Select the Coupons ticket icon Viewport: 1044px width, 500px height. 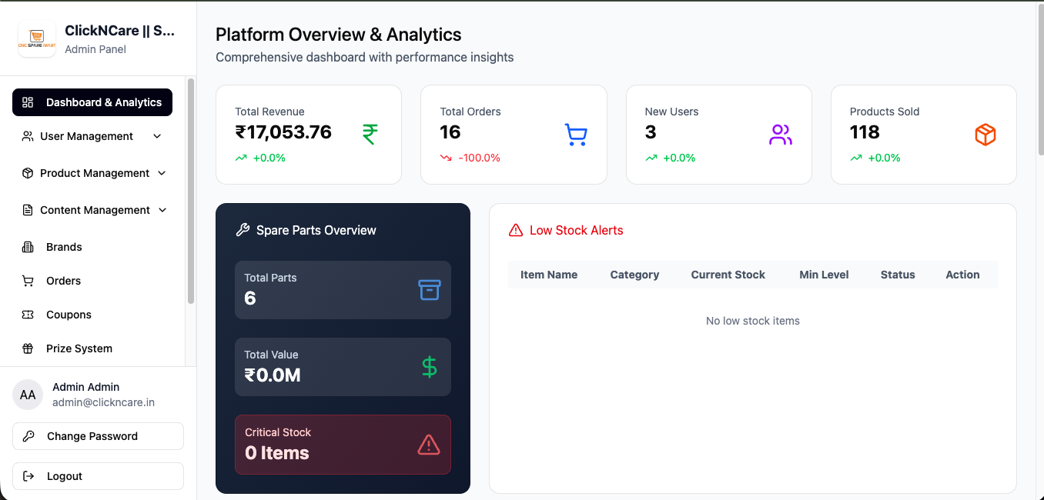(x=28, y=315)
